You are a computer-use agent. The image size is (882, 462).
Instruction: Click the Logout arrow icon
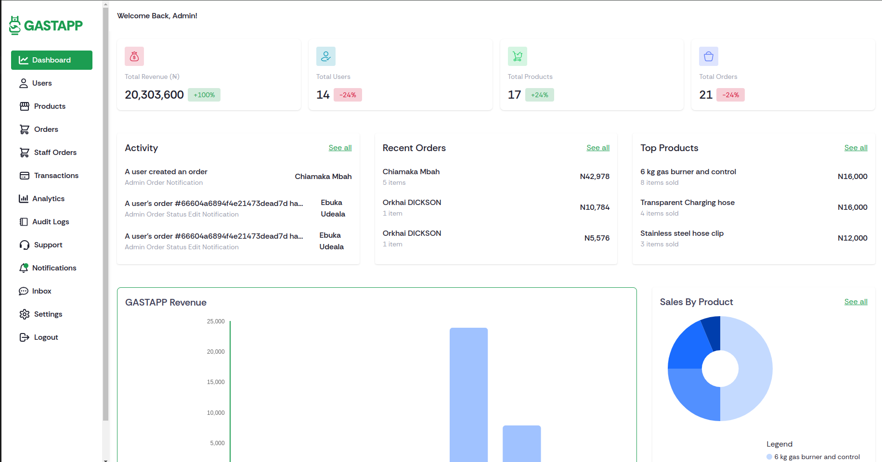tap(25, 337)
